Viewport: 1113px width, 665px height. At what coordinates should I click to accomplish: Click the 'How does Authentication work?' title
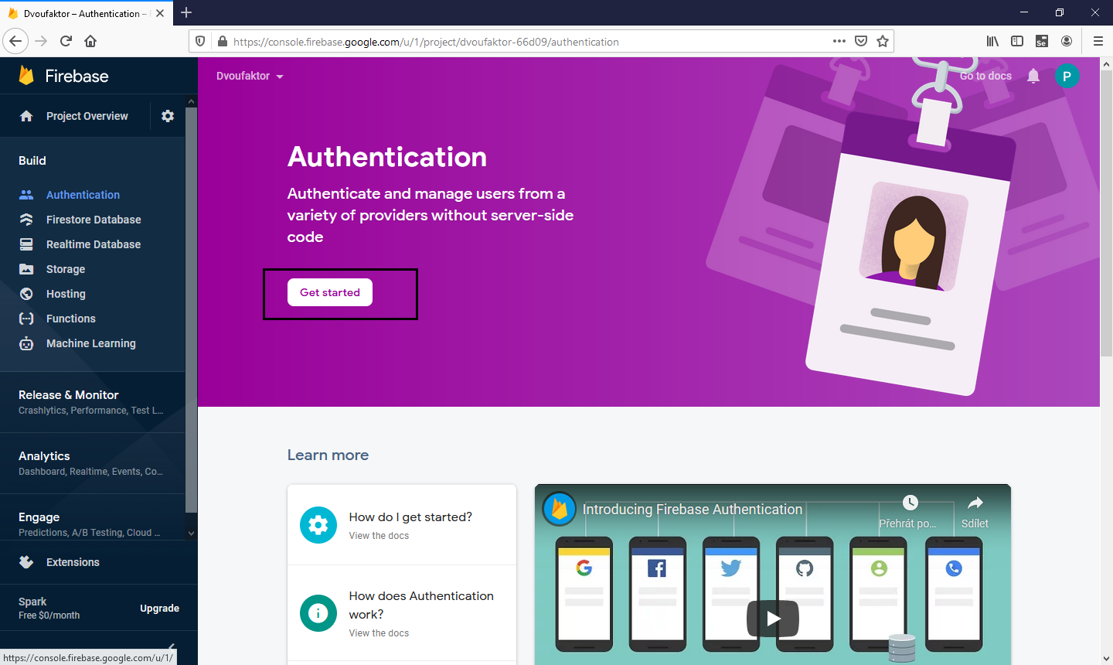pos(421,605)
